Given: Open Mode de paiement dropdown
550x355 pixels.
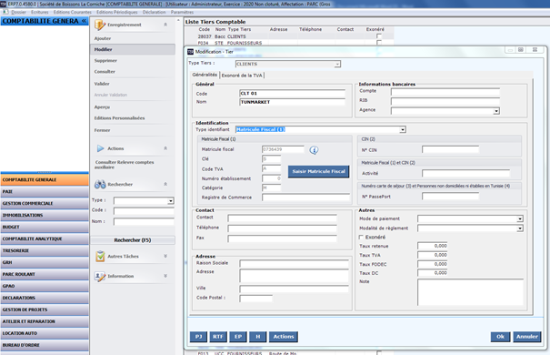Looking at the screenshot, I should [520, 218].
